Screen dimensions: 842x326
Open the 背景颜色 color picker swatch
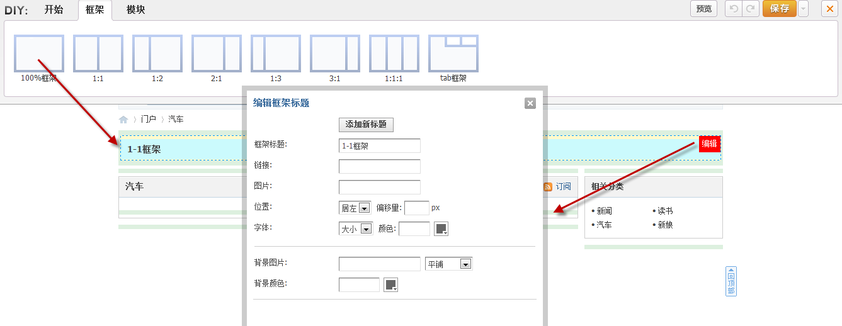[x=391, y=285]
